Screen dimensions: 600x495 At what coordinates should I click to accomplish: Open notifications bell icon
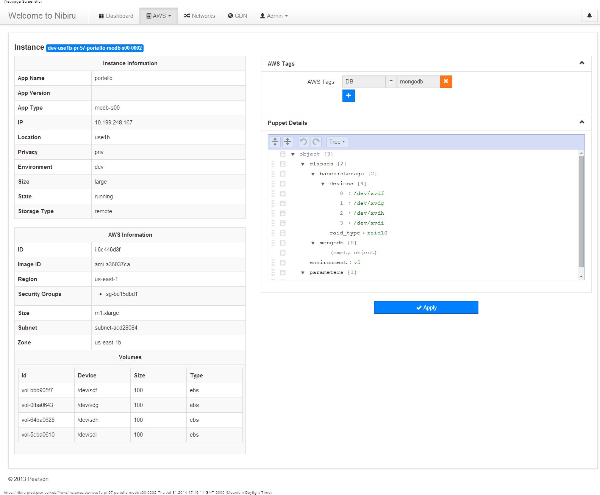pos(589,16)
